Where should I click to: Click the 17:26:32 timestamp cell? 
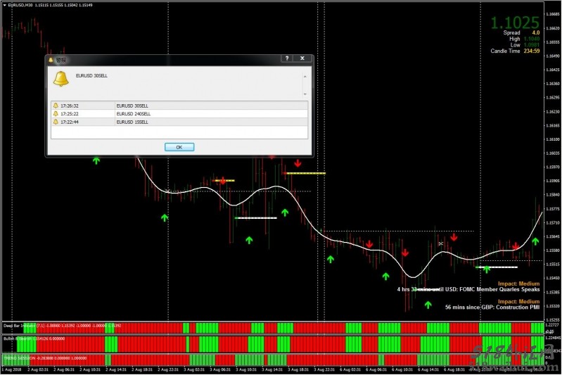pos(69,106)
